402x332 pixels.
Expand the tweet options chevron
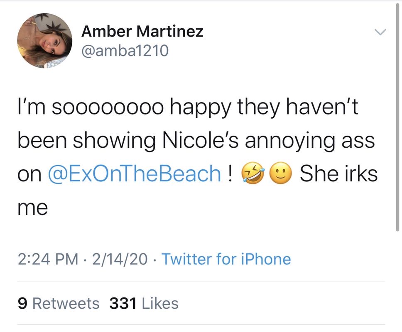380,32
